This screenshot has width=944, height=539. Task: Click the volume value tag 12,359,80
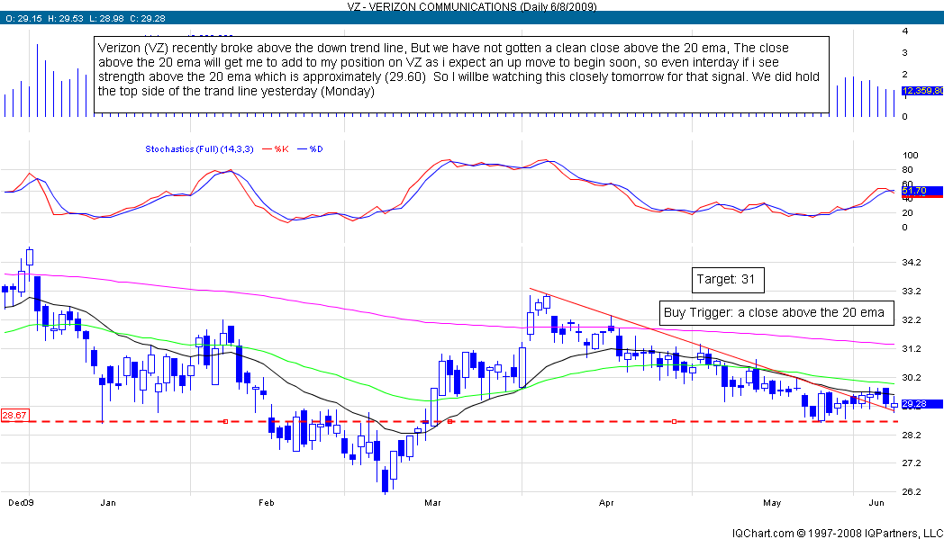coord(922,91)
